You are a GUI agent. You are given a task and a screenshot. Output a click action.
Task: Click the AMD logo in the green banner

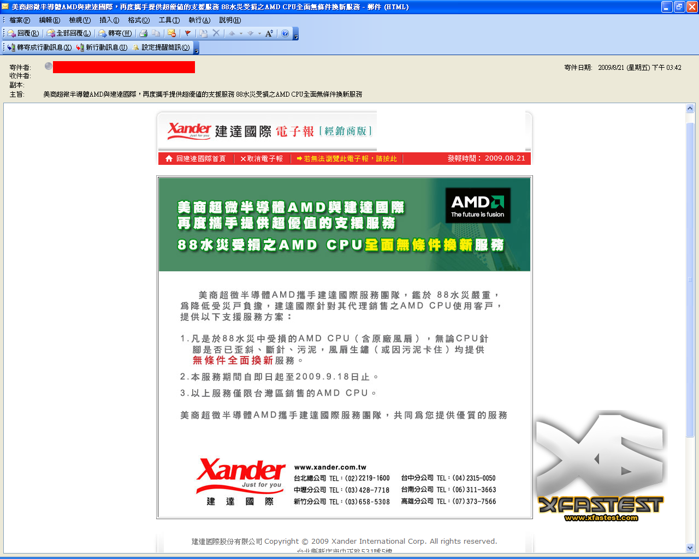[478, 206]
